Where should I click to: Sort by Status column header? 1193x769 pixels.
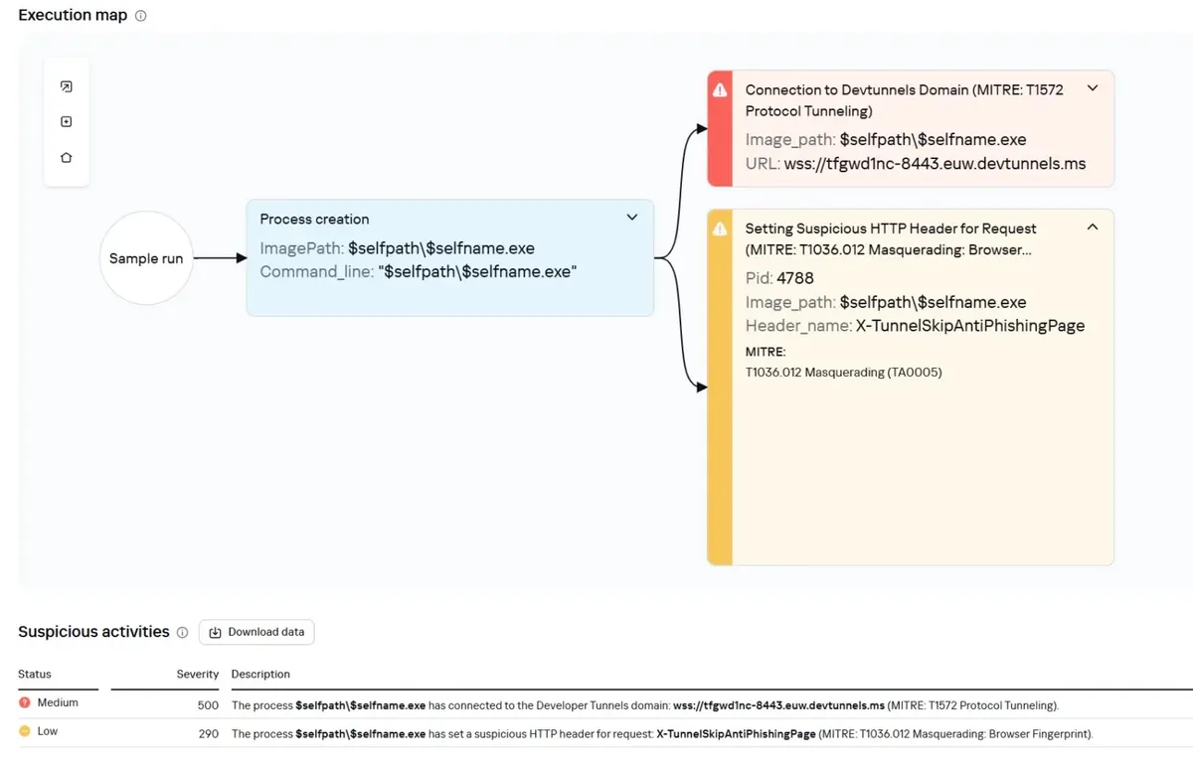pyautogui.click(x=35, y=674)
